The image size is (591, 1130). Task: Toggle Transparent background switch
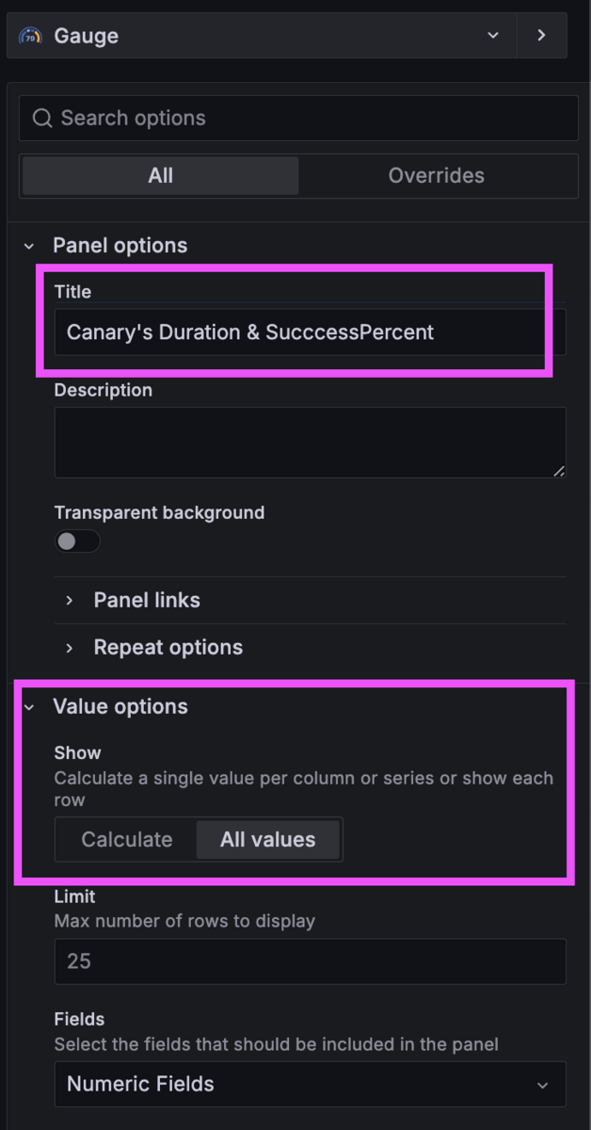(77, 541)
